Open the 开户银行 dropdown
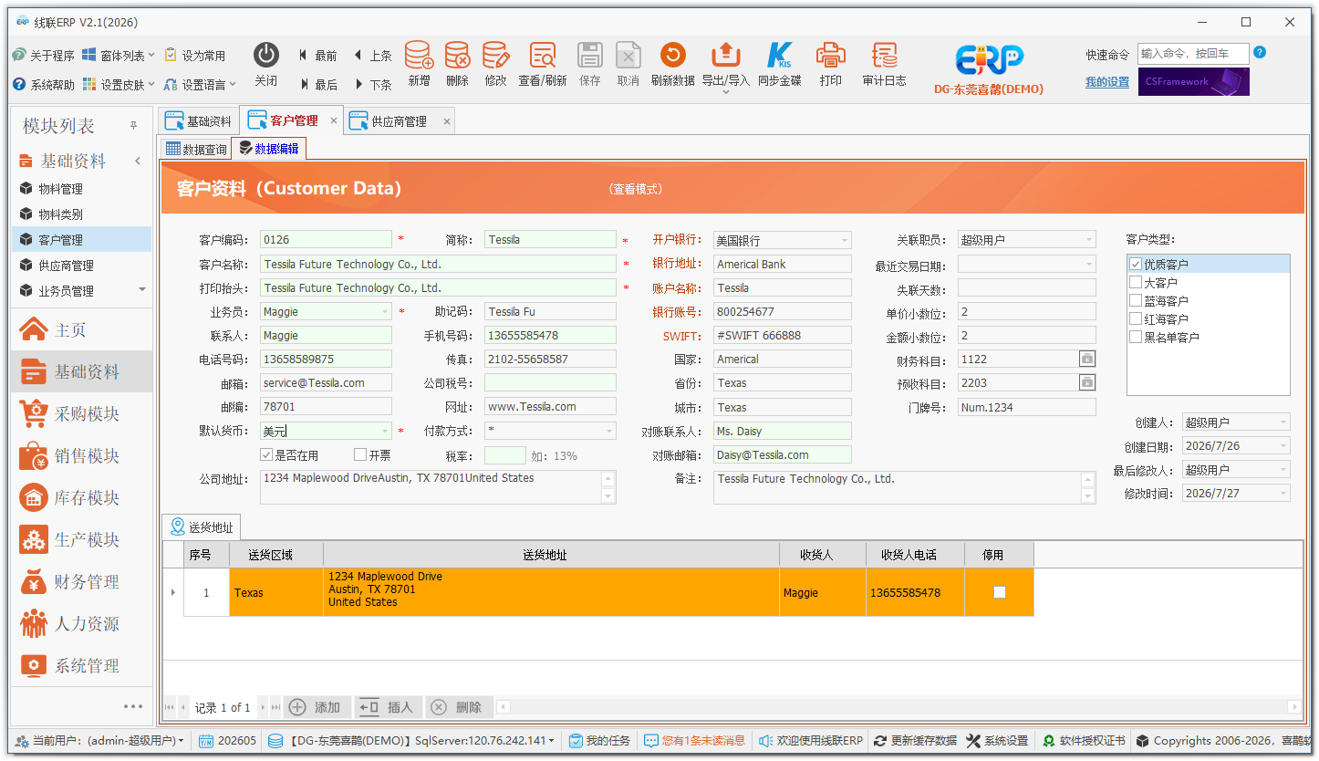1319x761 pixels. (x=845, y=241)
